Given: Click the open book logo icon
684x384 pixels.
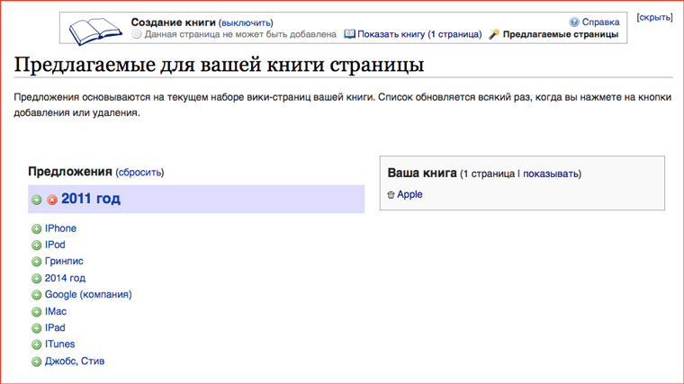Looking at the screenshot, I should click(x=95, y=31).
